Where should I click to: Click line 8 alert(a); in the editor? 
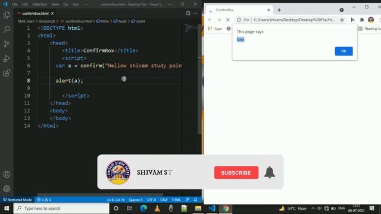69,81
